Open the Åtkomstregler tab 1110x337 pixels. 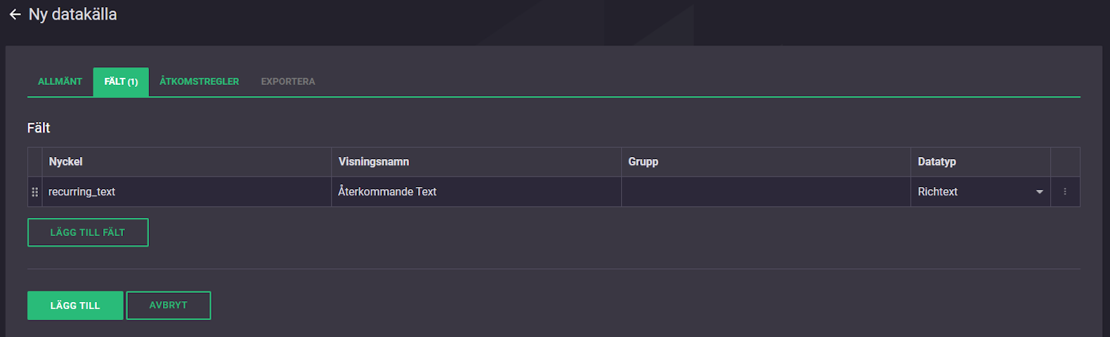point(199,82)
